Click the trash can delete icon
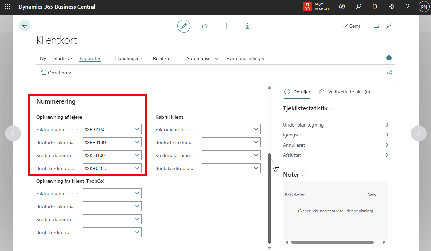 (247, 26)
